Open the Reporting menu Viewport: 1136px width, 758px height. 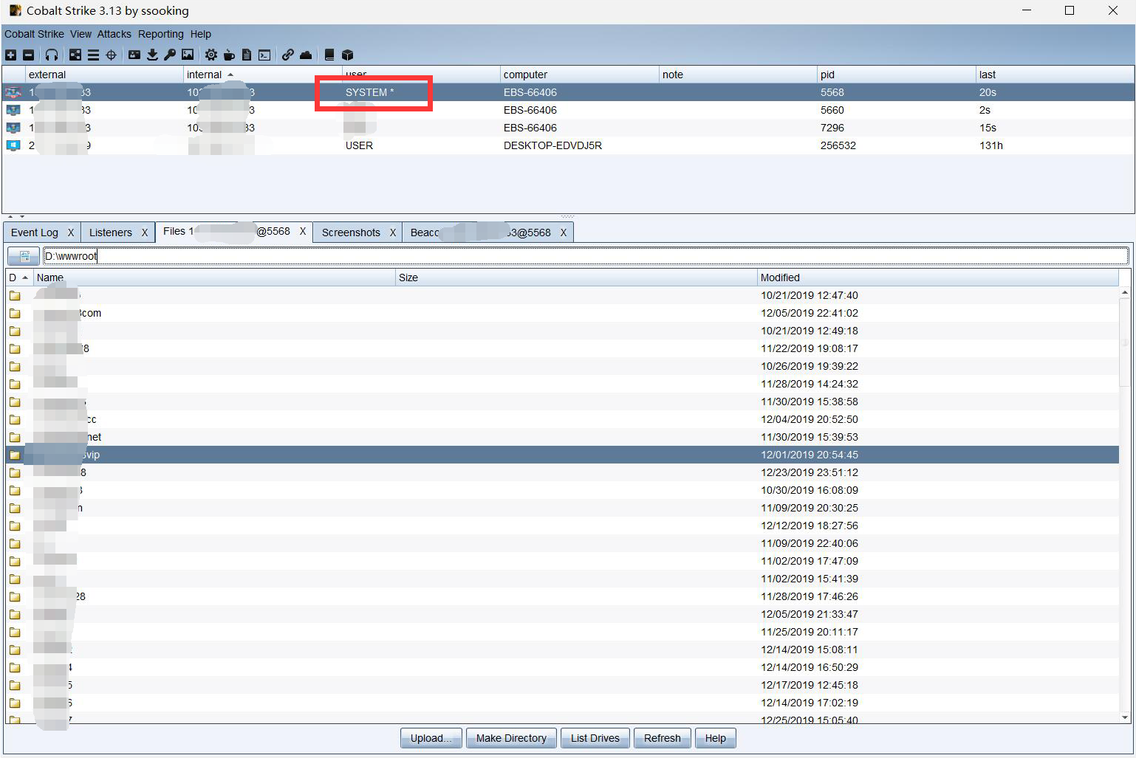pyautogui.click(x=160, y=34)
